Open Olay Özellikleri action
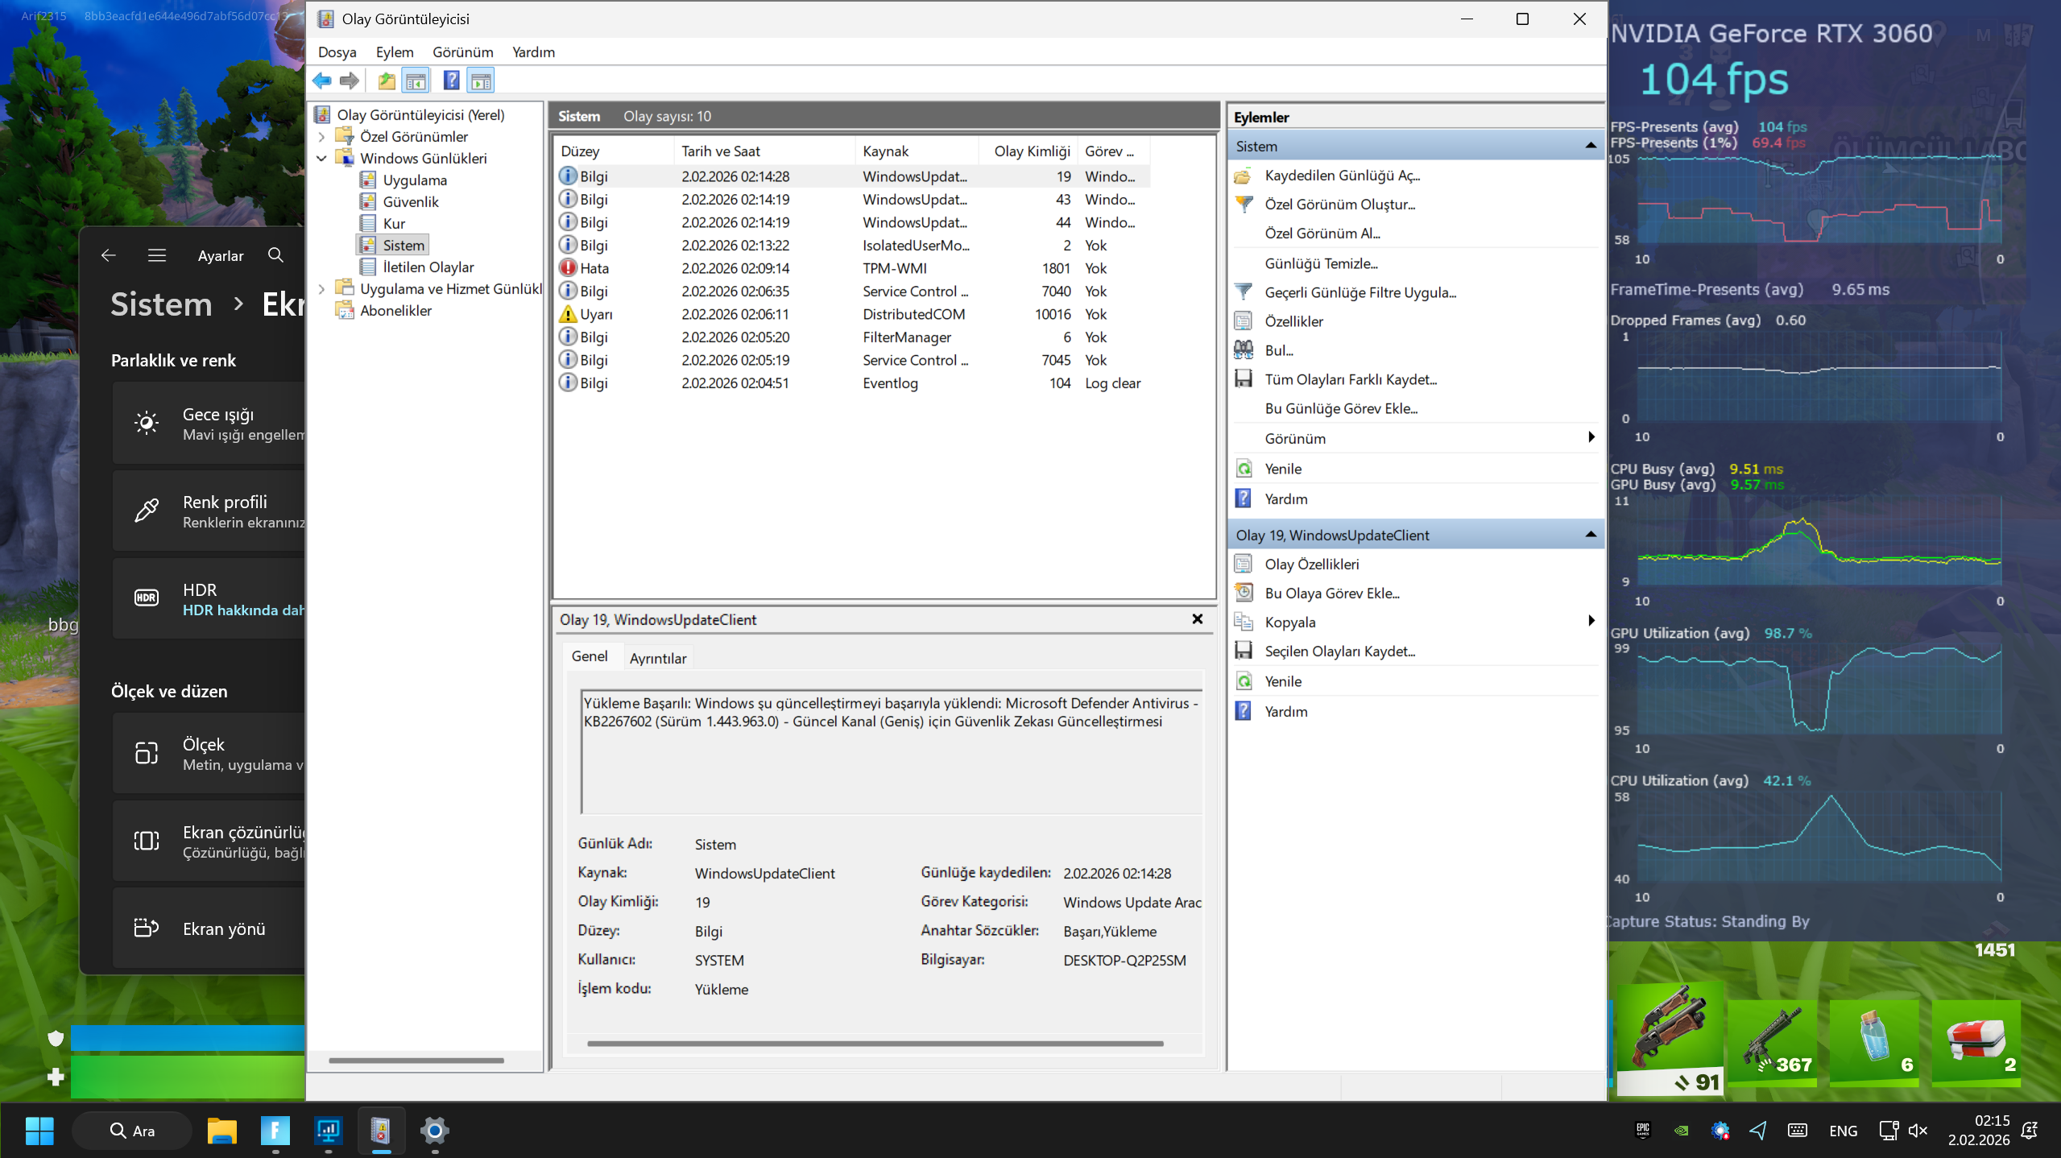This screenshot has width=2061, height=1158. (x=1311, y=565)
